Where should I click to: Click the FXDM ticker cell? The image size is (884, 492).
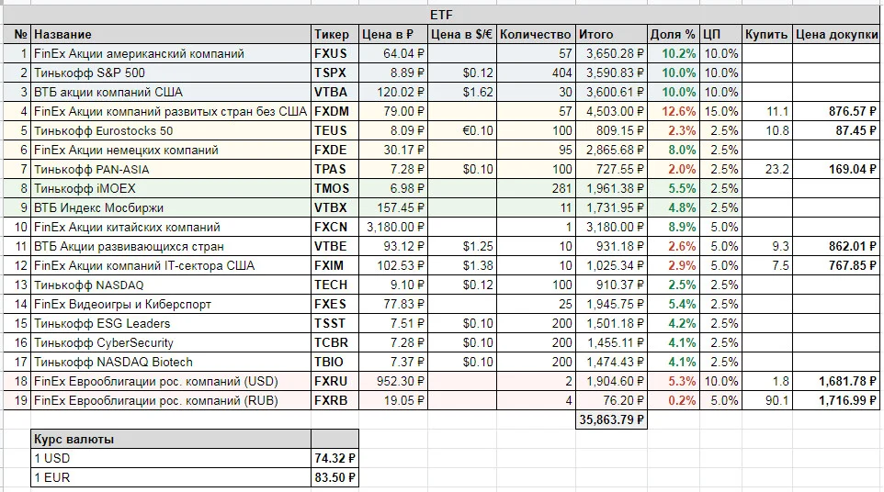(x=334, y=111)
